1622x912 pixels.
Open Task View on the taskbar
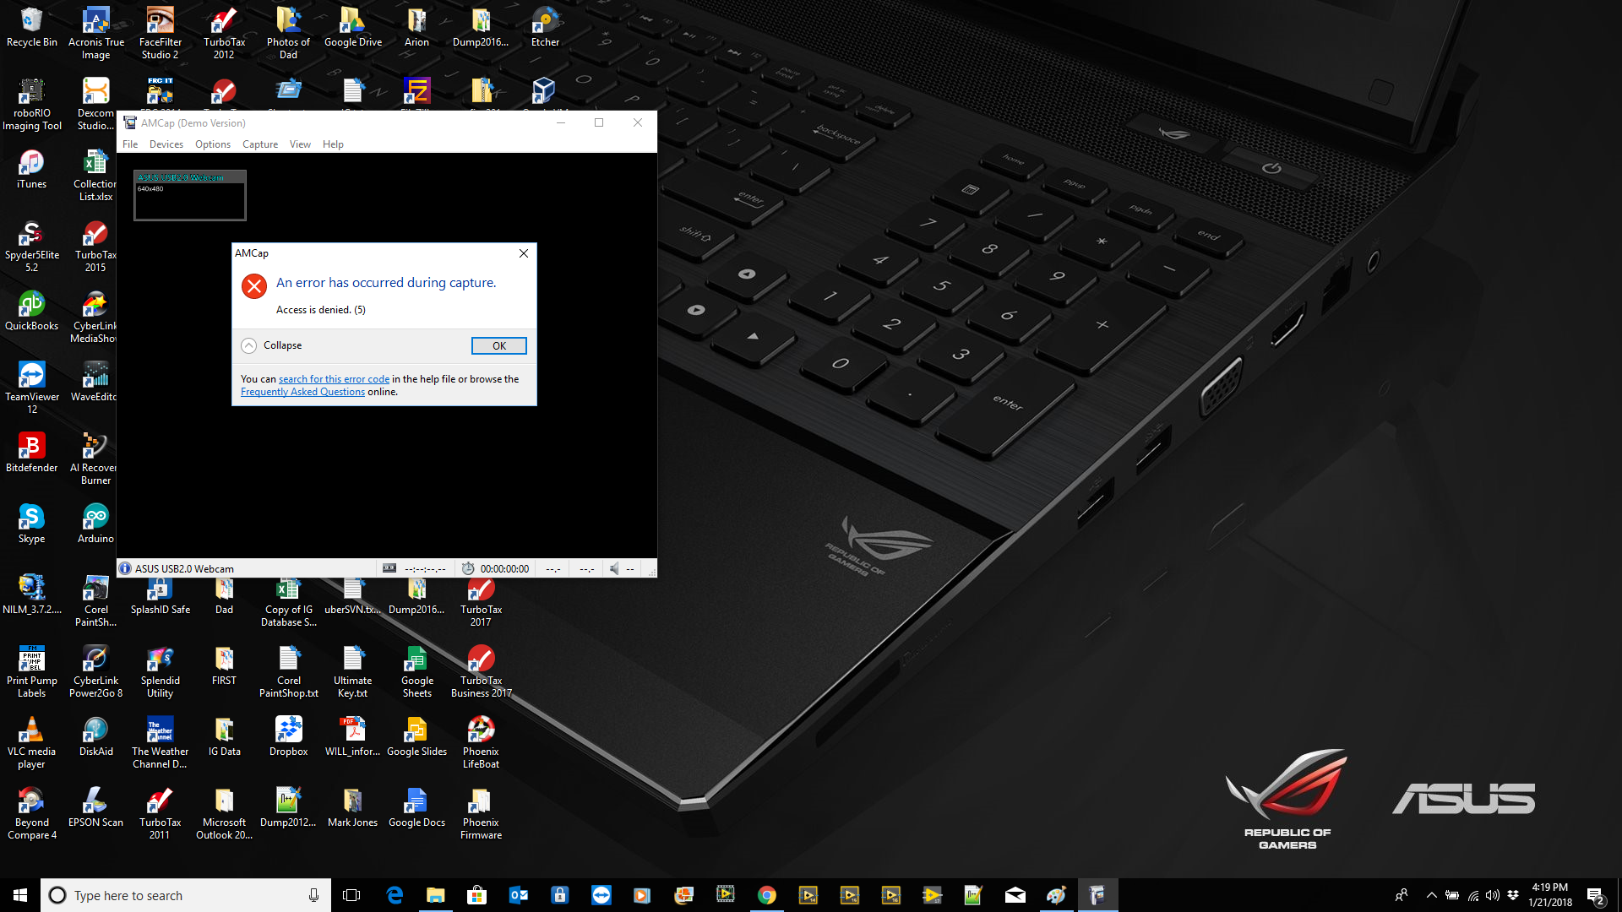[x=351, y=895]
